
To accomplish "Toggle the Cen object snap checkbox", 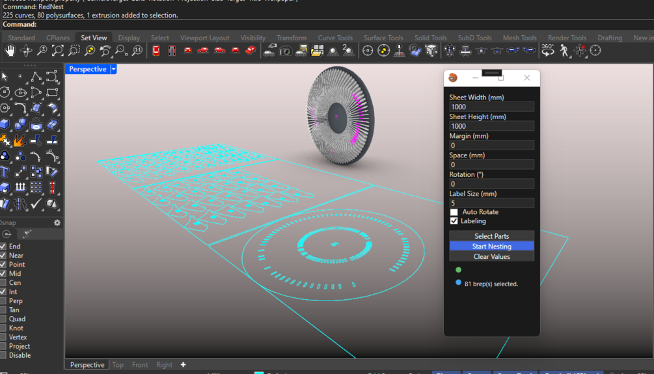I will 4,283.
